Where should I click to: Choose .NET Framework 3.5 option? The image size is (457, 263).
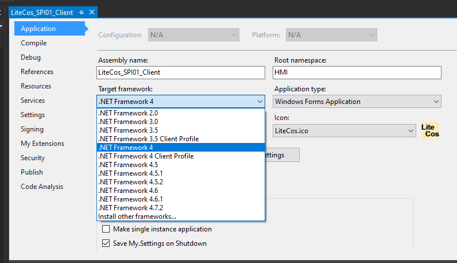(x=181, y=130)
